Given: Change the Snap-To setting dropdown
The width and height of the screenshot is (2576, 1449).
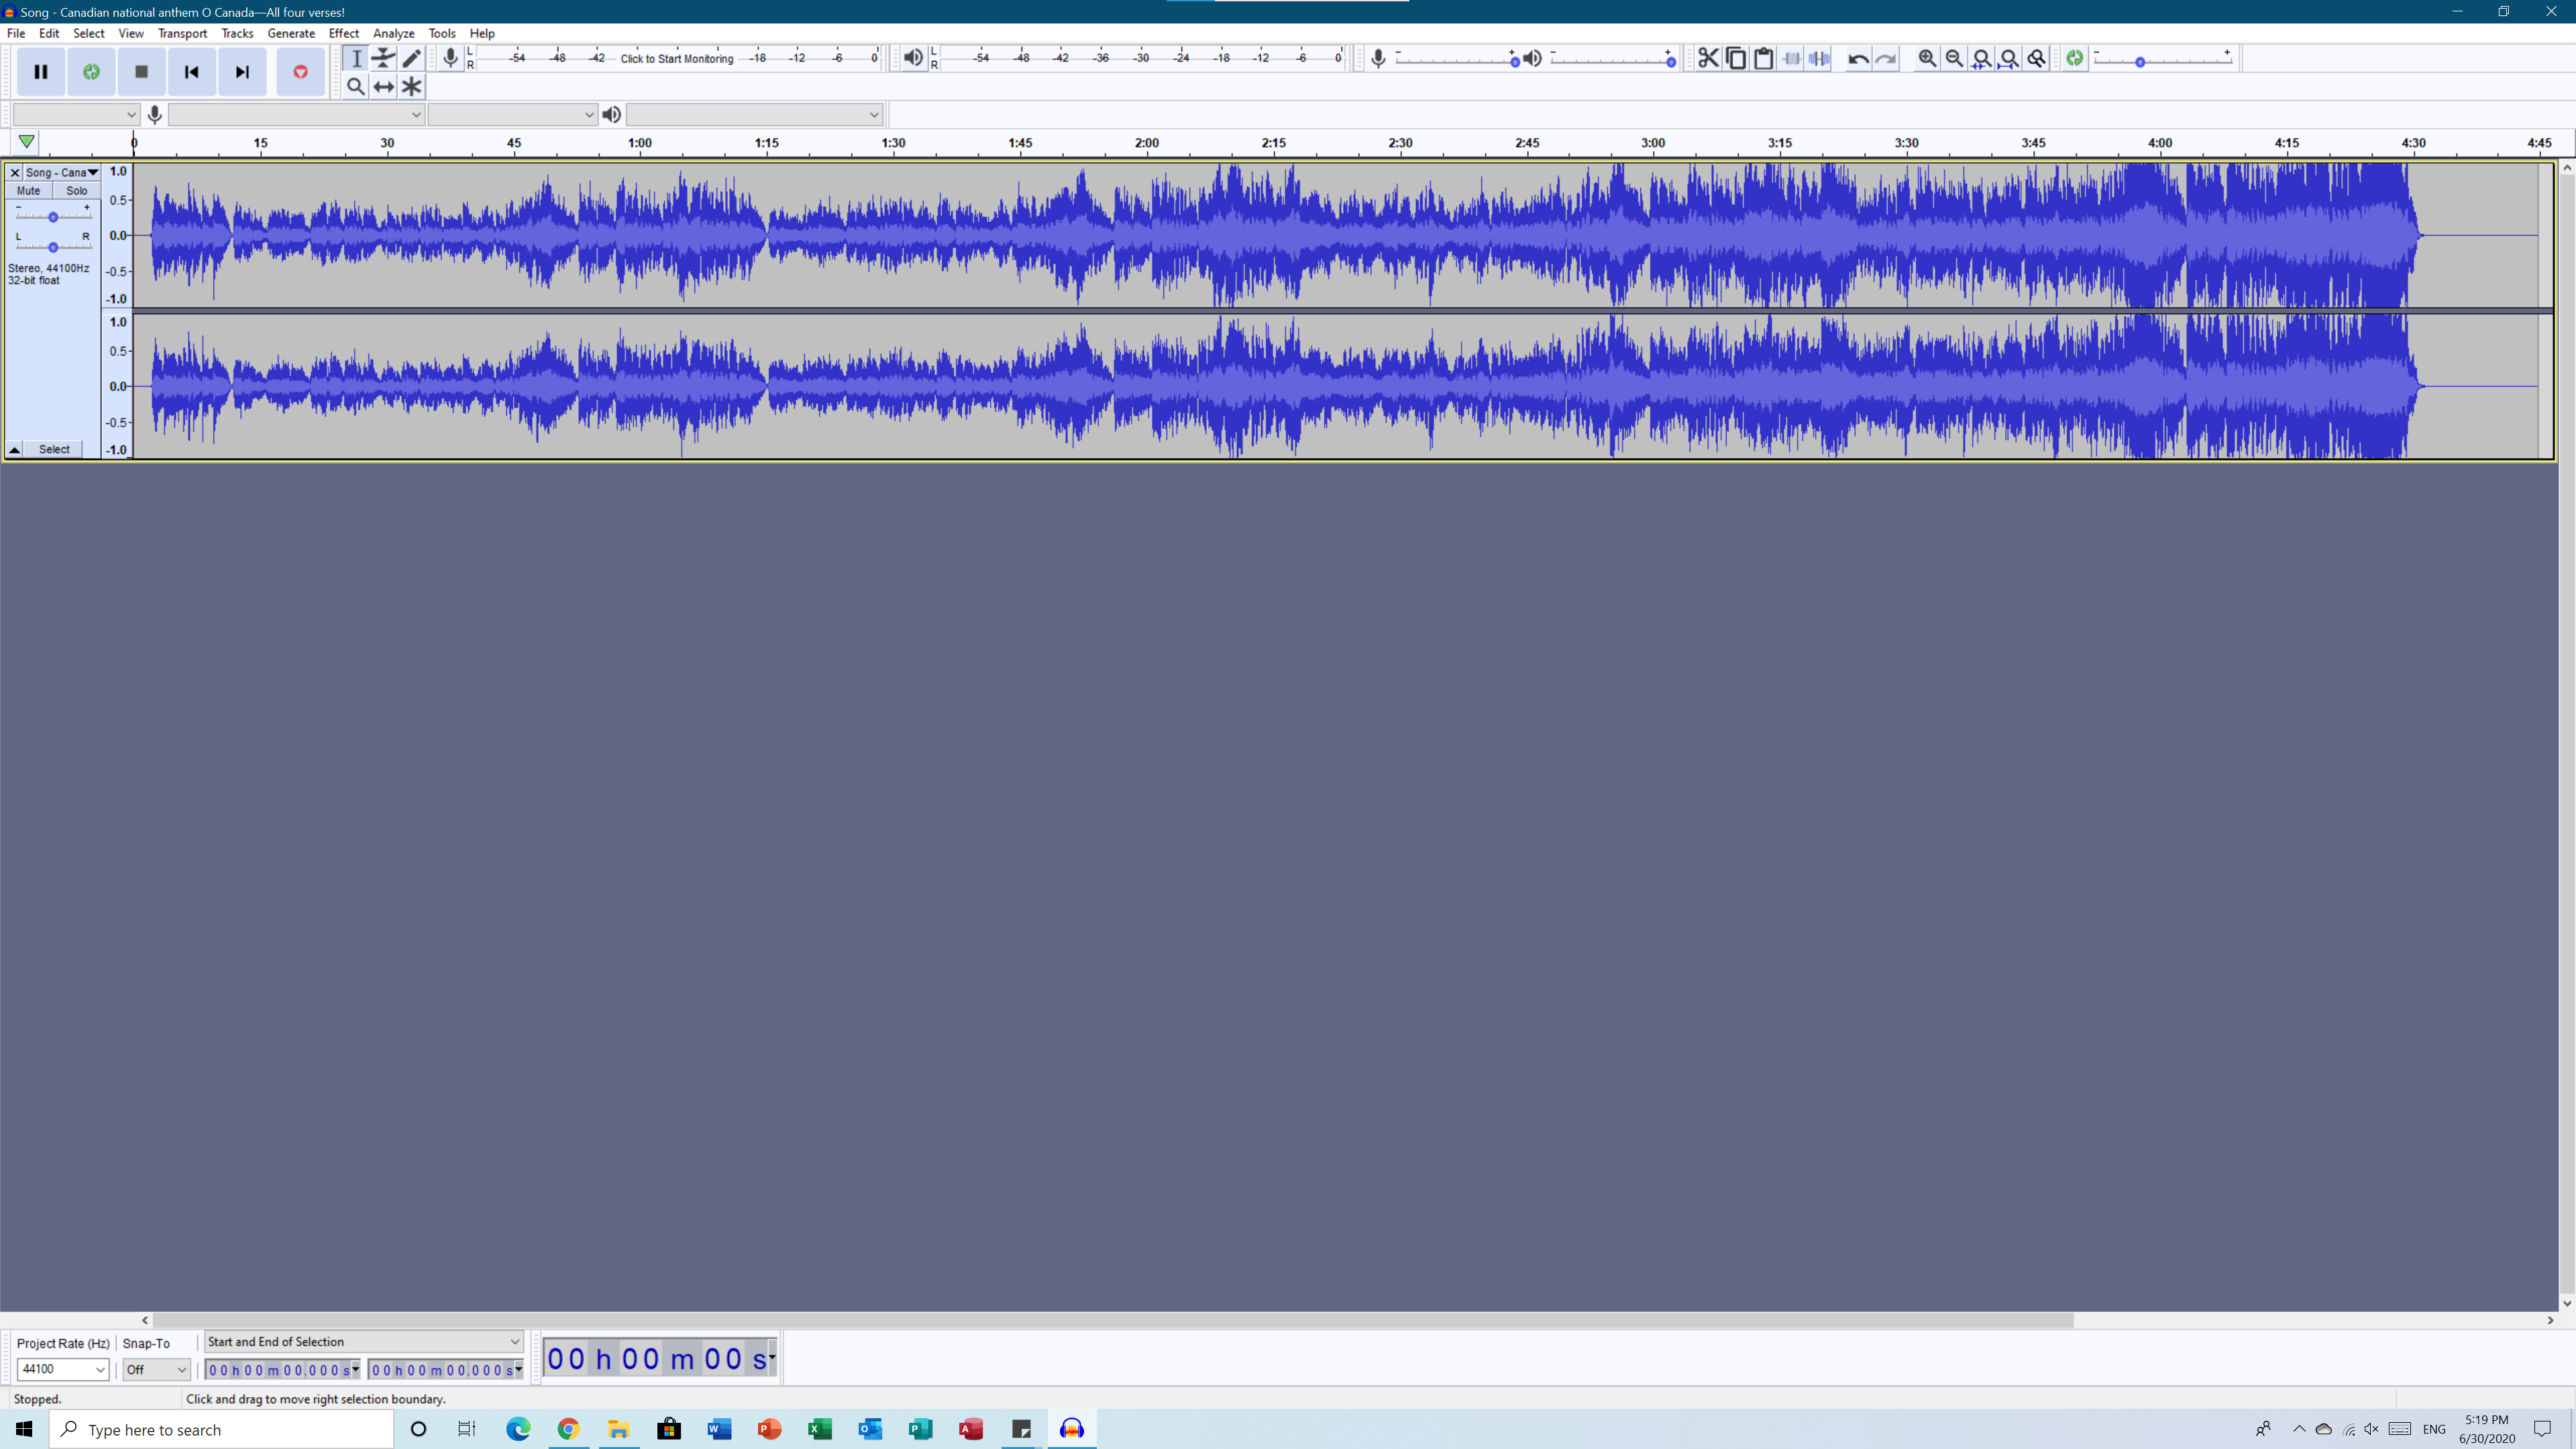Looking at the screenshot, I should 155,1369.
